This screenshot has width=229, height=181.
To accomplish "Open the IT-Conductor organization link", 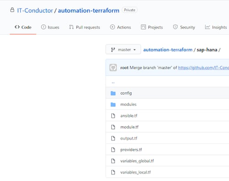I will 35,11.
